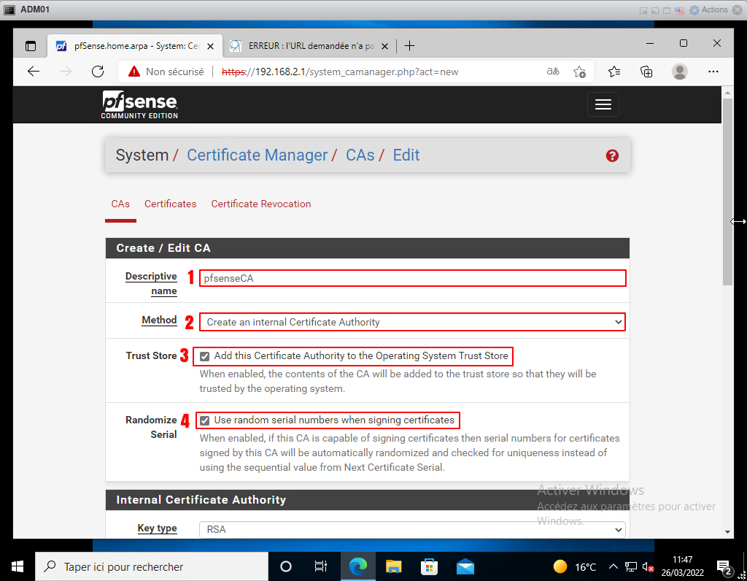
Task: Click the page vertical scrollbar thumb
Action: pos(727,190)
